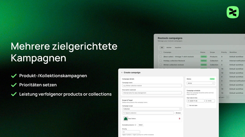Open the '[Best seller] - Vintage T-shirt restock' campaign

[178, 57]
